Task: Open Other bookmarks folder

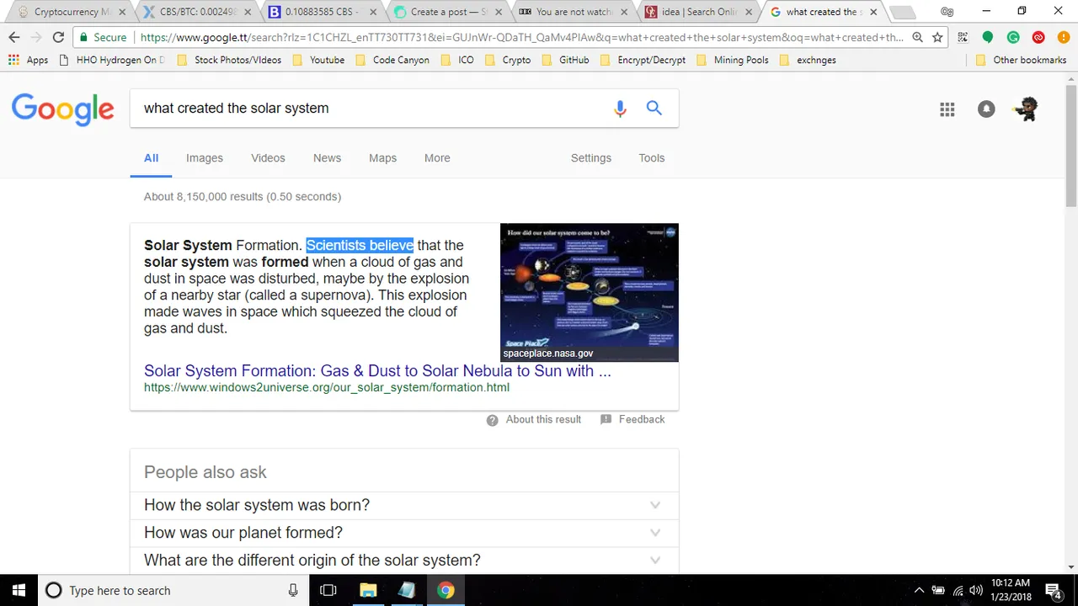Action: tap(1021, 60)
